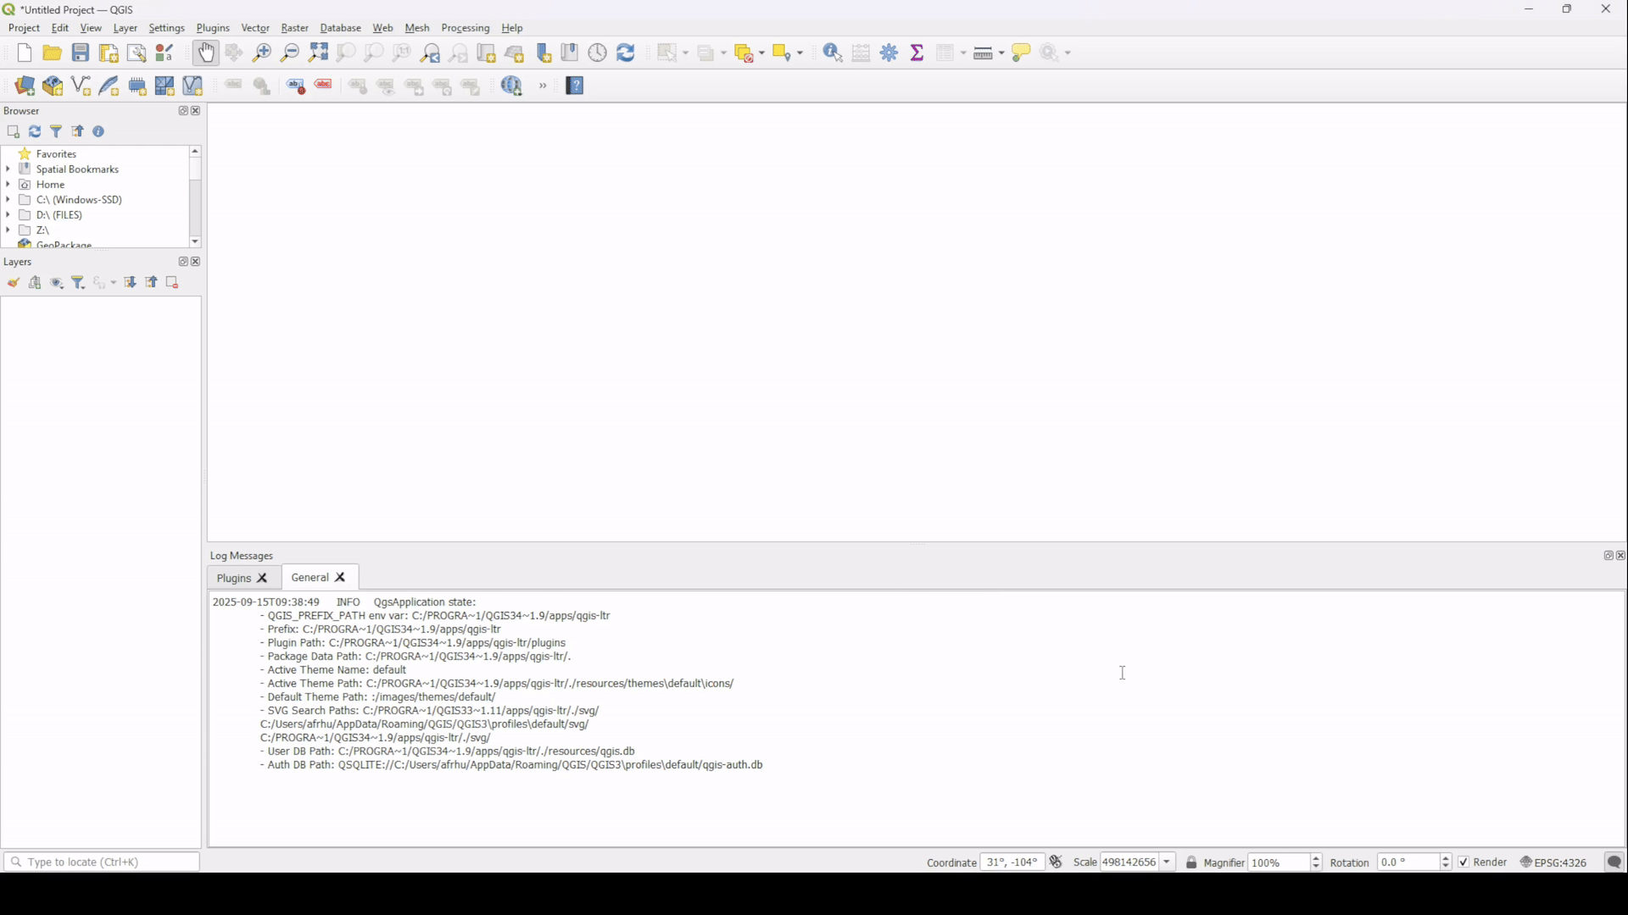Image resolution: width=1628 pixels, height=915 pixels.
Task: Select the Map Tips speech bubble icon
Action: (1022, 53)
